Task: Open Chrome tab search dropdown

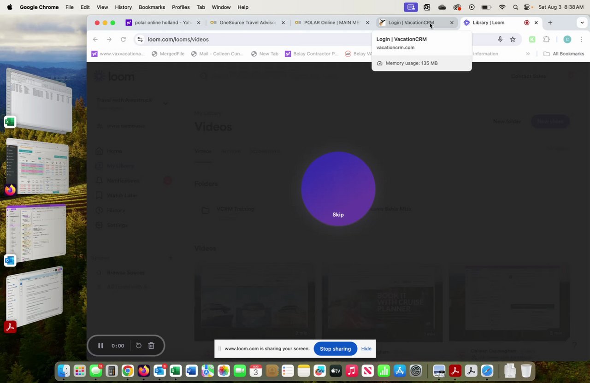Action: 582,23
